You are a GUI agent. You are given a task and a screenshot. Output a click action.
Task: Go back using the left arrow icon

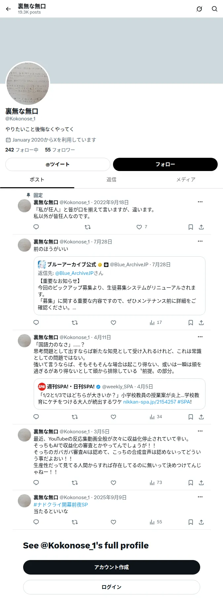(9, 9)
